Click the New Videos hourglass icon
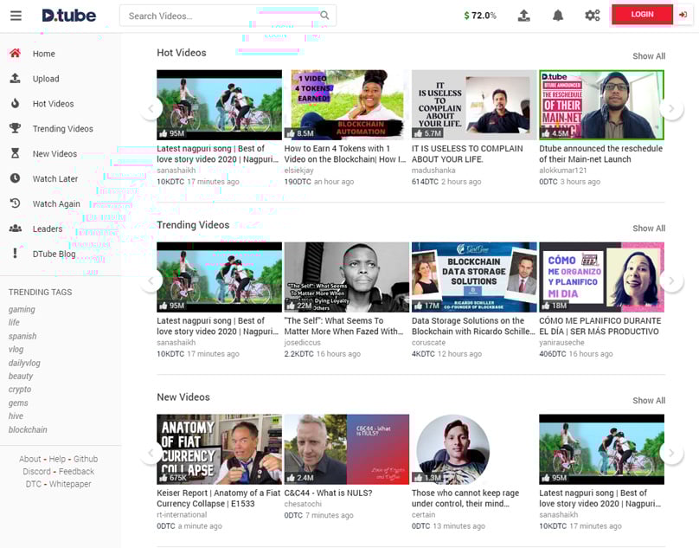The width and height of the screenshot is (699, 548). point(16,153)
